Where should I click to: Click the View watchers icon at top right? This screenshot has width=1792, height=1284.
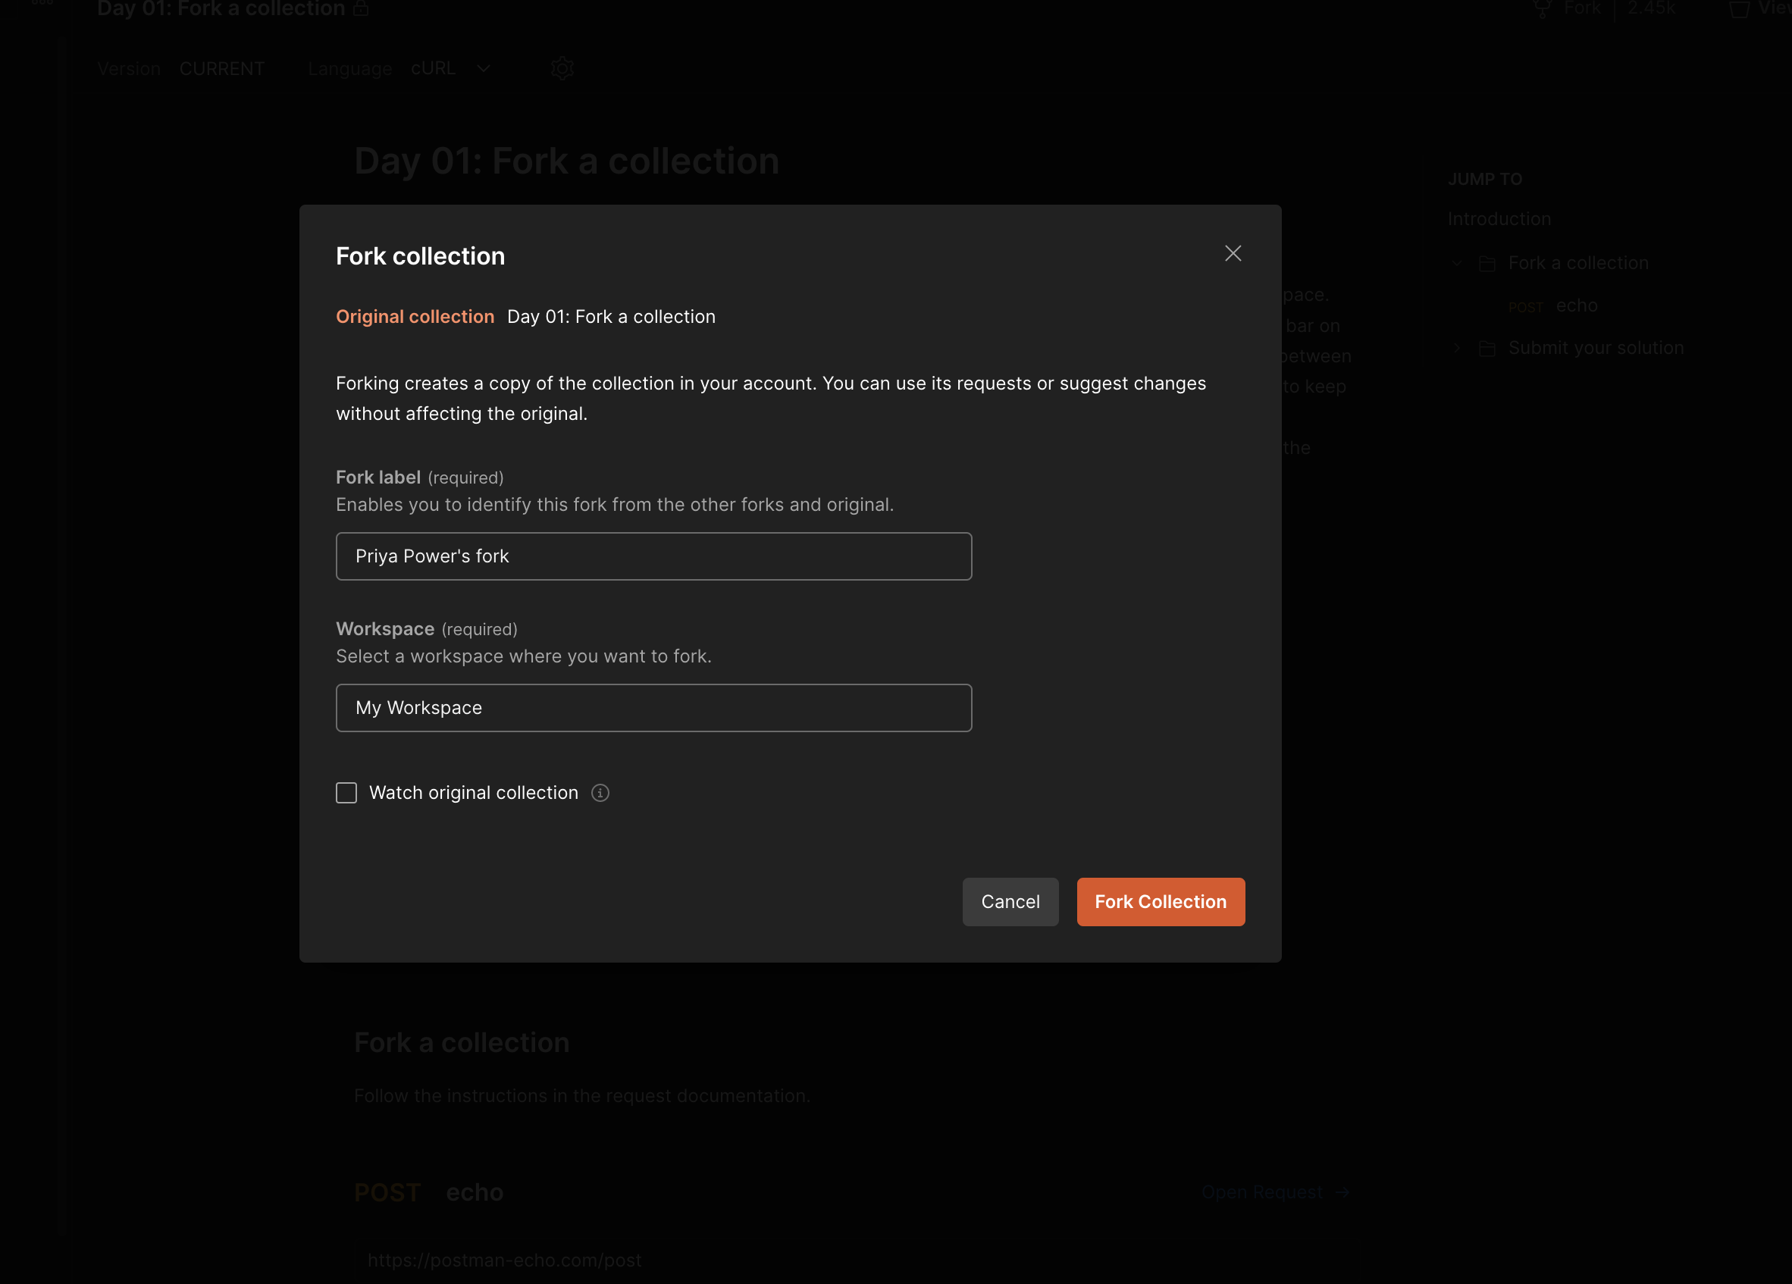tap(1740, 8)
